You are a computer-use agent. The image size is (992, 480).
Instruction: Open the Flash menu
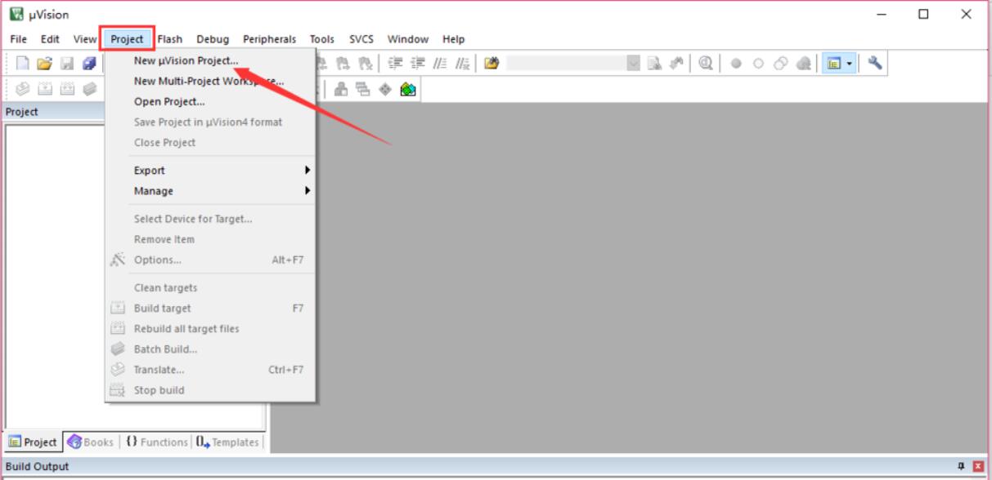tap(169, 39)
